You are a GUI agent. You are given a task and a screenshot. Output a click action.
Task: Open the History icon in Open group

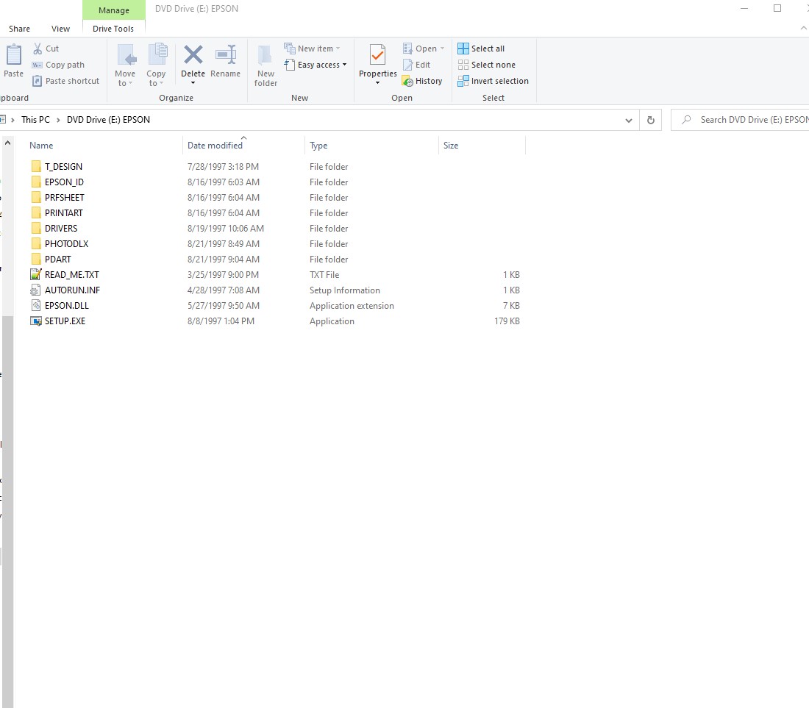[x=407, y=81]
